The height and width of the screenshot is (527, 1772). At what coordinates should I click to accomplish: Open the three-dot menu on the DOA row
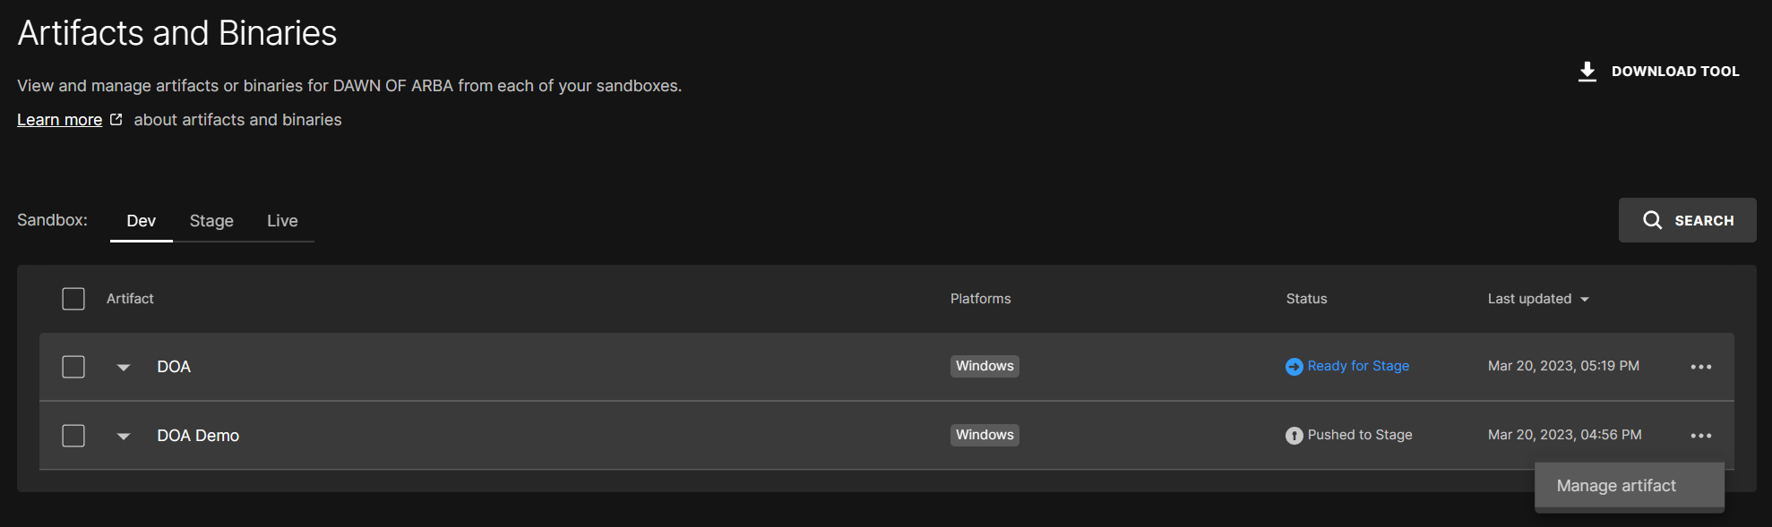point(1701,366)
